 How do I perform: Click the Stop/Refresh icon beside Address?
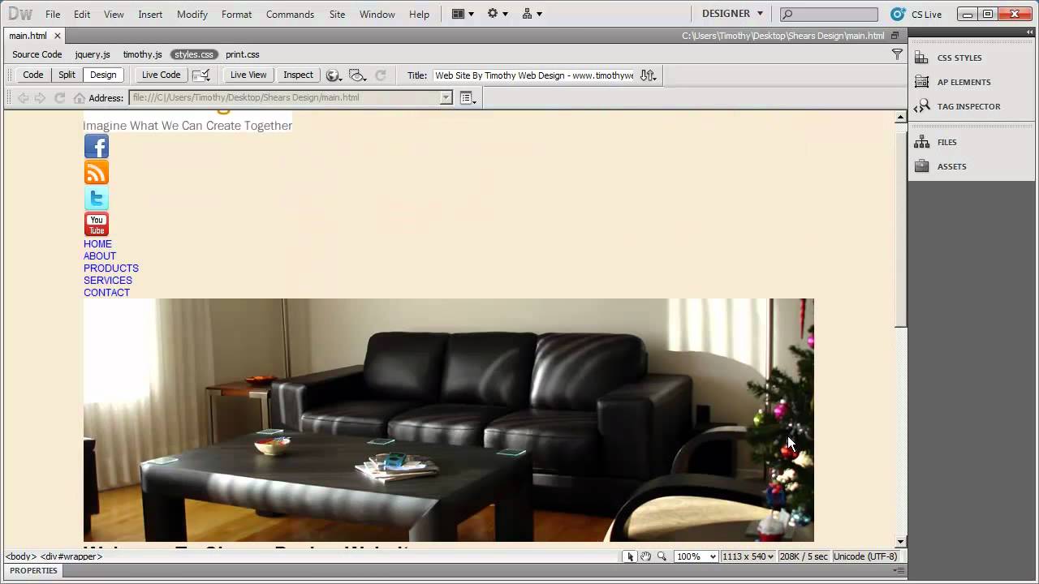point(59,97)
